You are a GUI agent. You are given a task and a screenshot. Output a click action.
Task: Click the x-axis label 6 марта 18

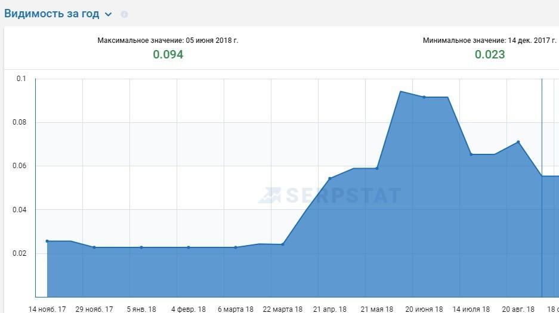coord(236,309)
